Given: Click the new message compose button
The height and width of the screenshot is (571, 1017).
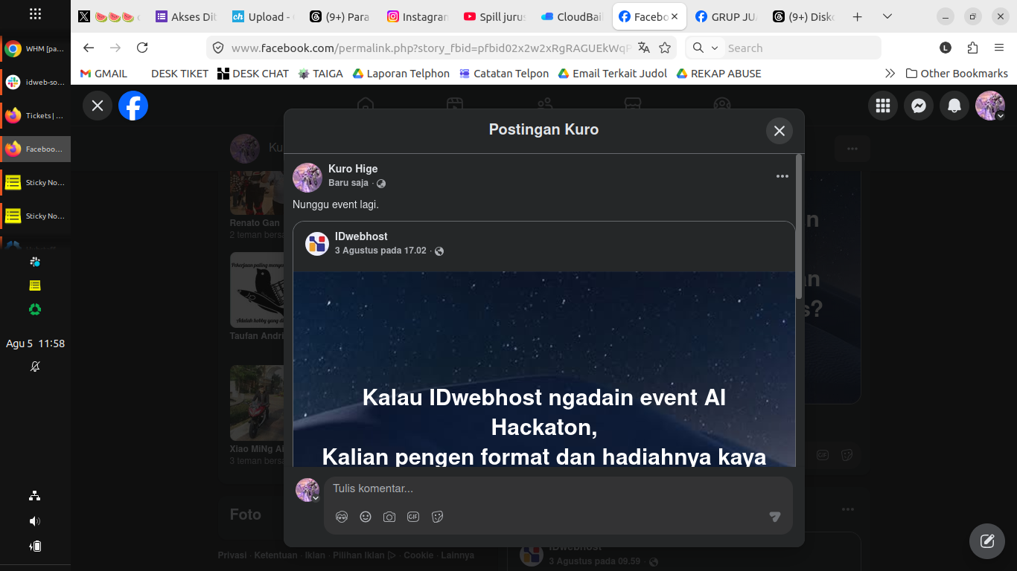Looking at the screenshot, I should tap(987, 541).
